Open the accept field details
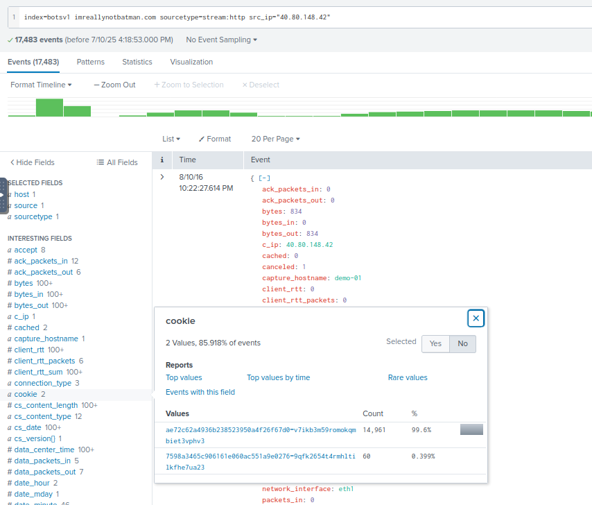The height and width of the screenshot is (505, 592). tap(26, 250)
